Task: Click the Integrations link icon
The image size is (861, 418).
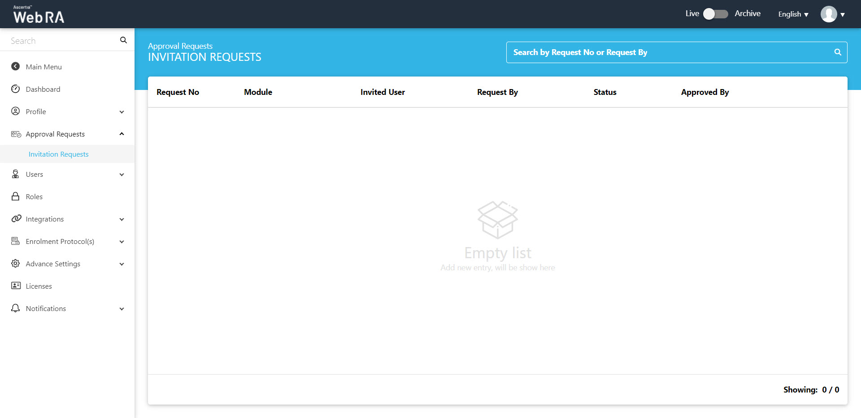Action: pos(16,218)
